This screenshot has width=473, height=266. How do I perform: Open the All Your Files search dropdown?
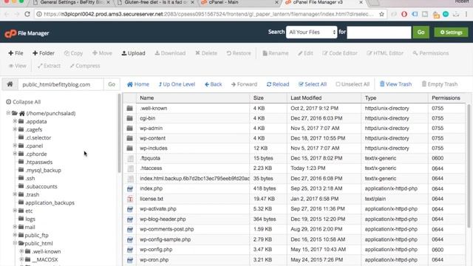pyautogui.click(x=312, y=32)
